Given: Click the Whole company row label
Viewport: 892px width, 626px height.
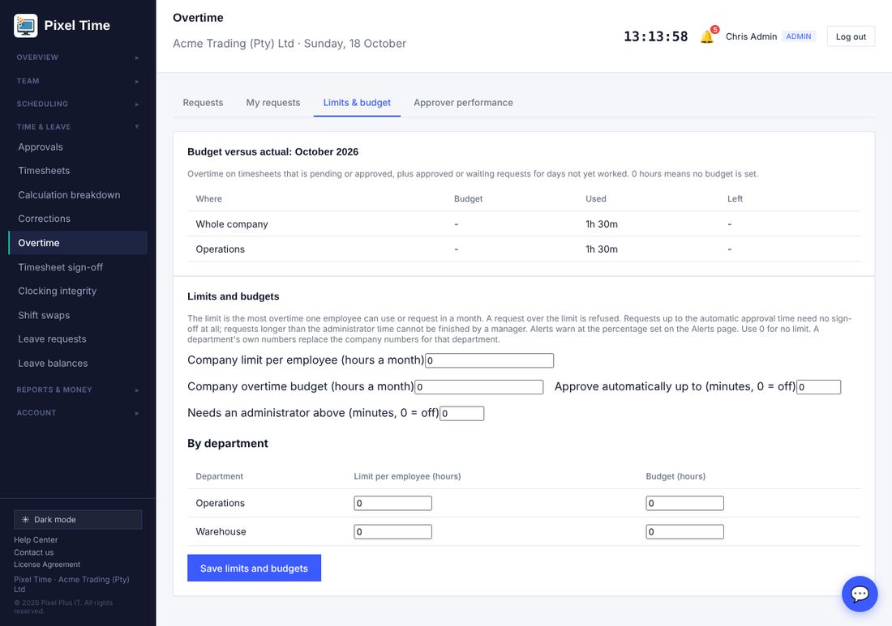Looking at the screenshot, I should 232,224.
